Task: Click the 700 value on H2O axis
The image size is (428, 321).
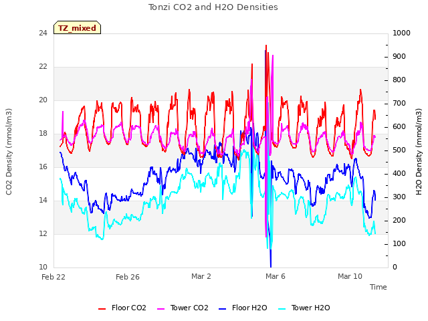Action: [399, 104]
